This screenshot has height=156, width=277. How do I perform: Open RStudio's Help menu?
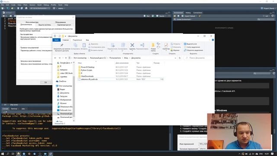(x=66, y=5)
